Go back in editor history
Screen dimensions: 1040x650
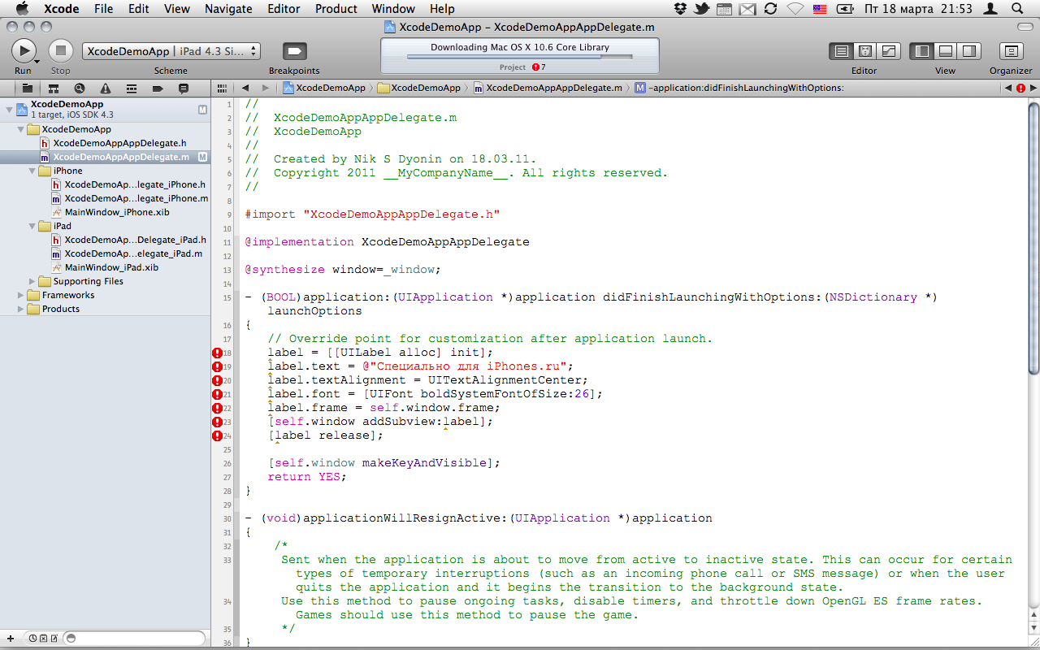pos(245,88)
